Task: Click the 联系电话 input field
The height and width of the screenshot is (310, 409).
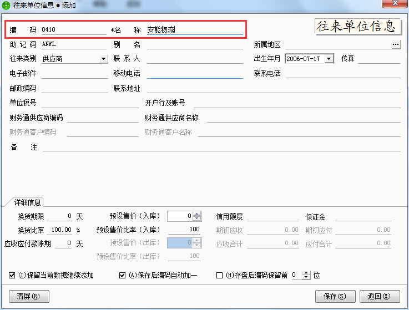Action: click(x=342, y=74)
